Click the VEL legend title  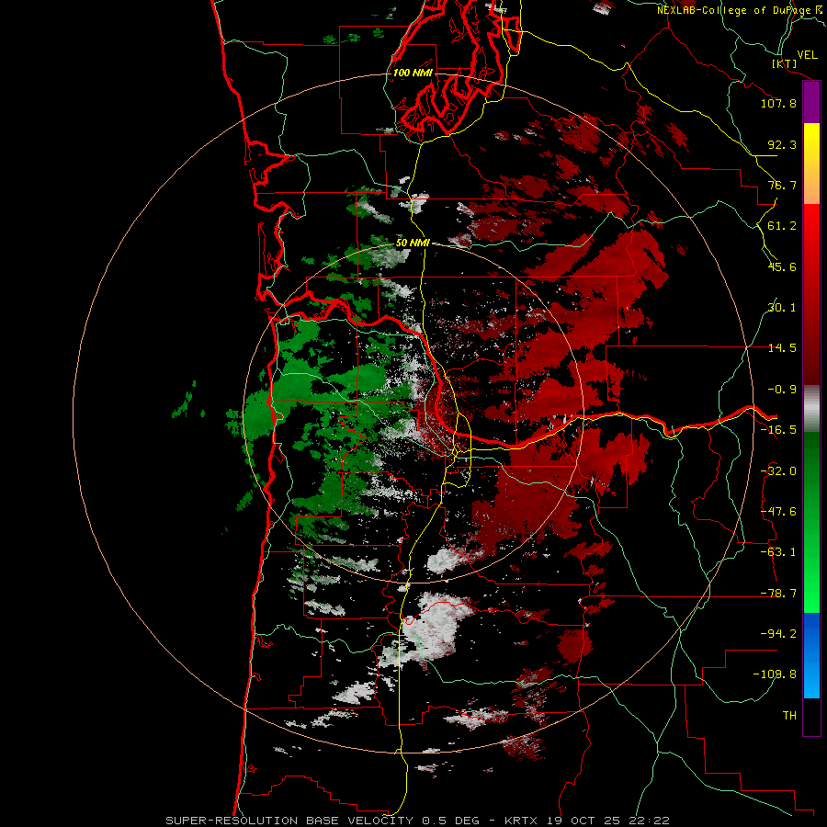pos(807,55)
